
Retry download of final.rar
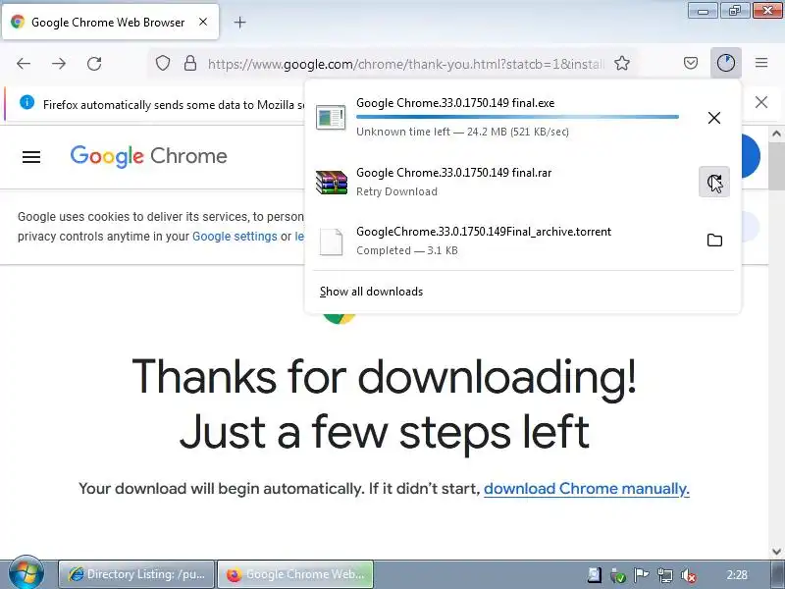coord(714,182)
